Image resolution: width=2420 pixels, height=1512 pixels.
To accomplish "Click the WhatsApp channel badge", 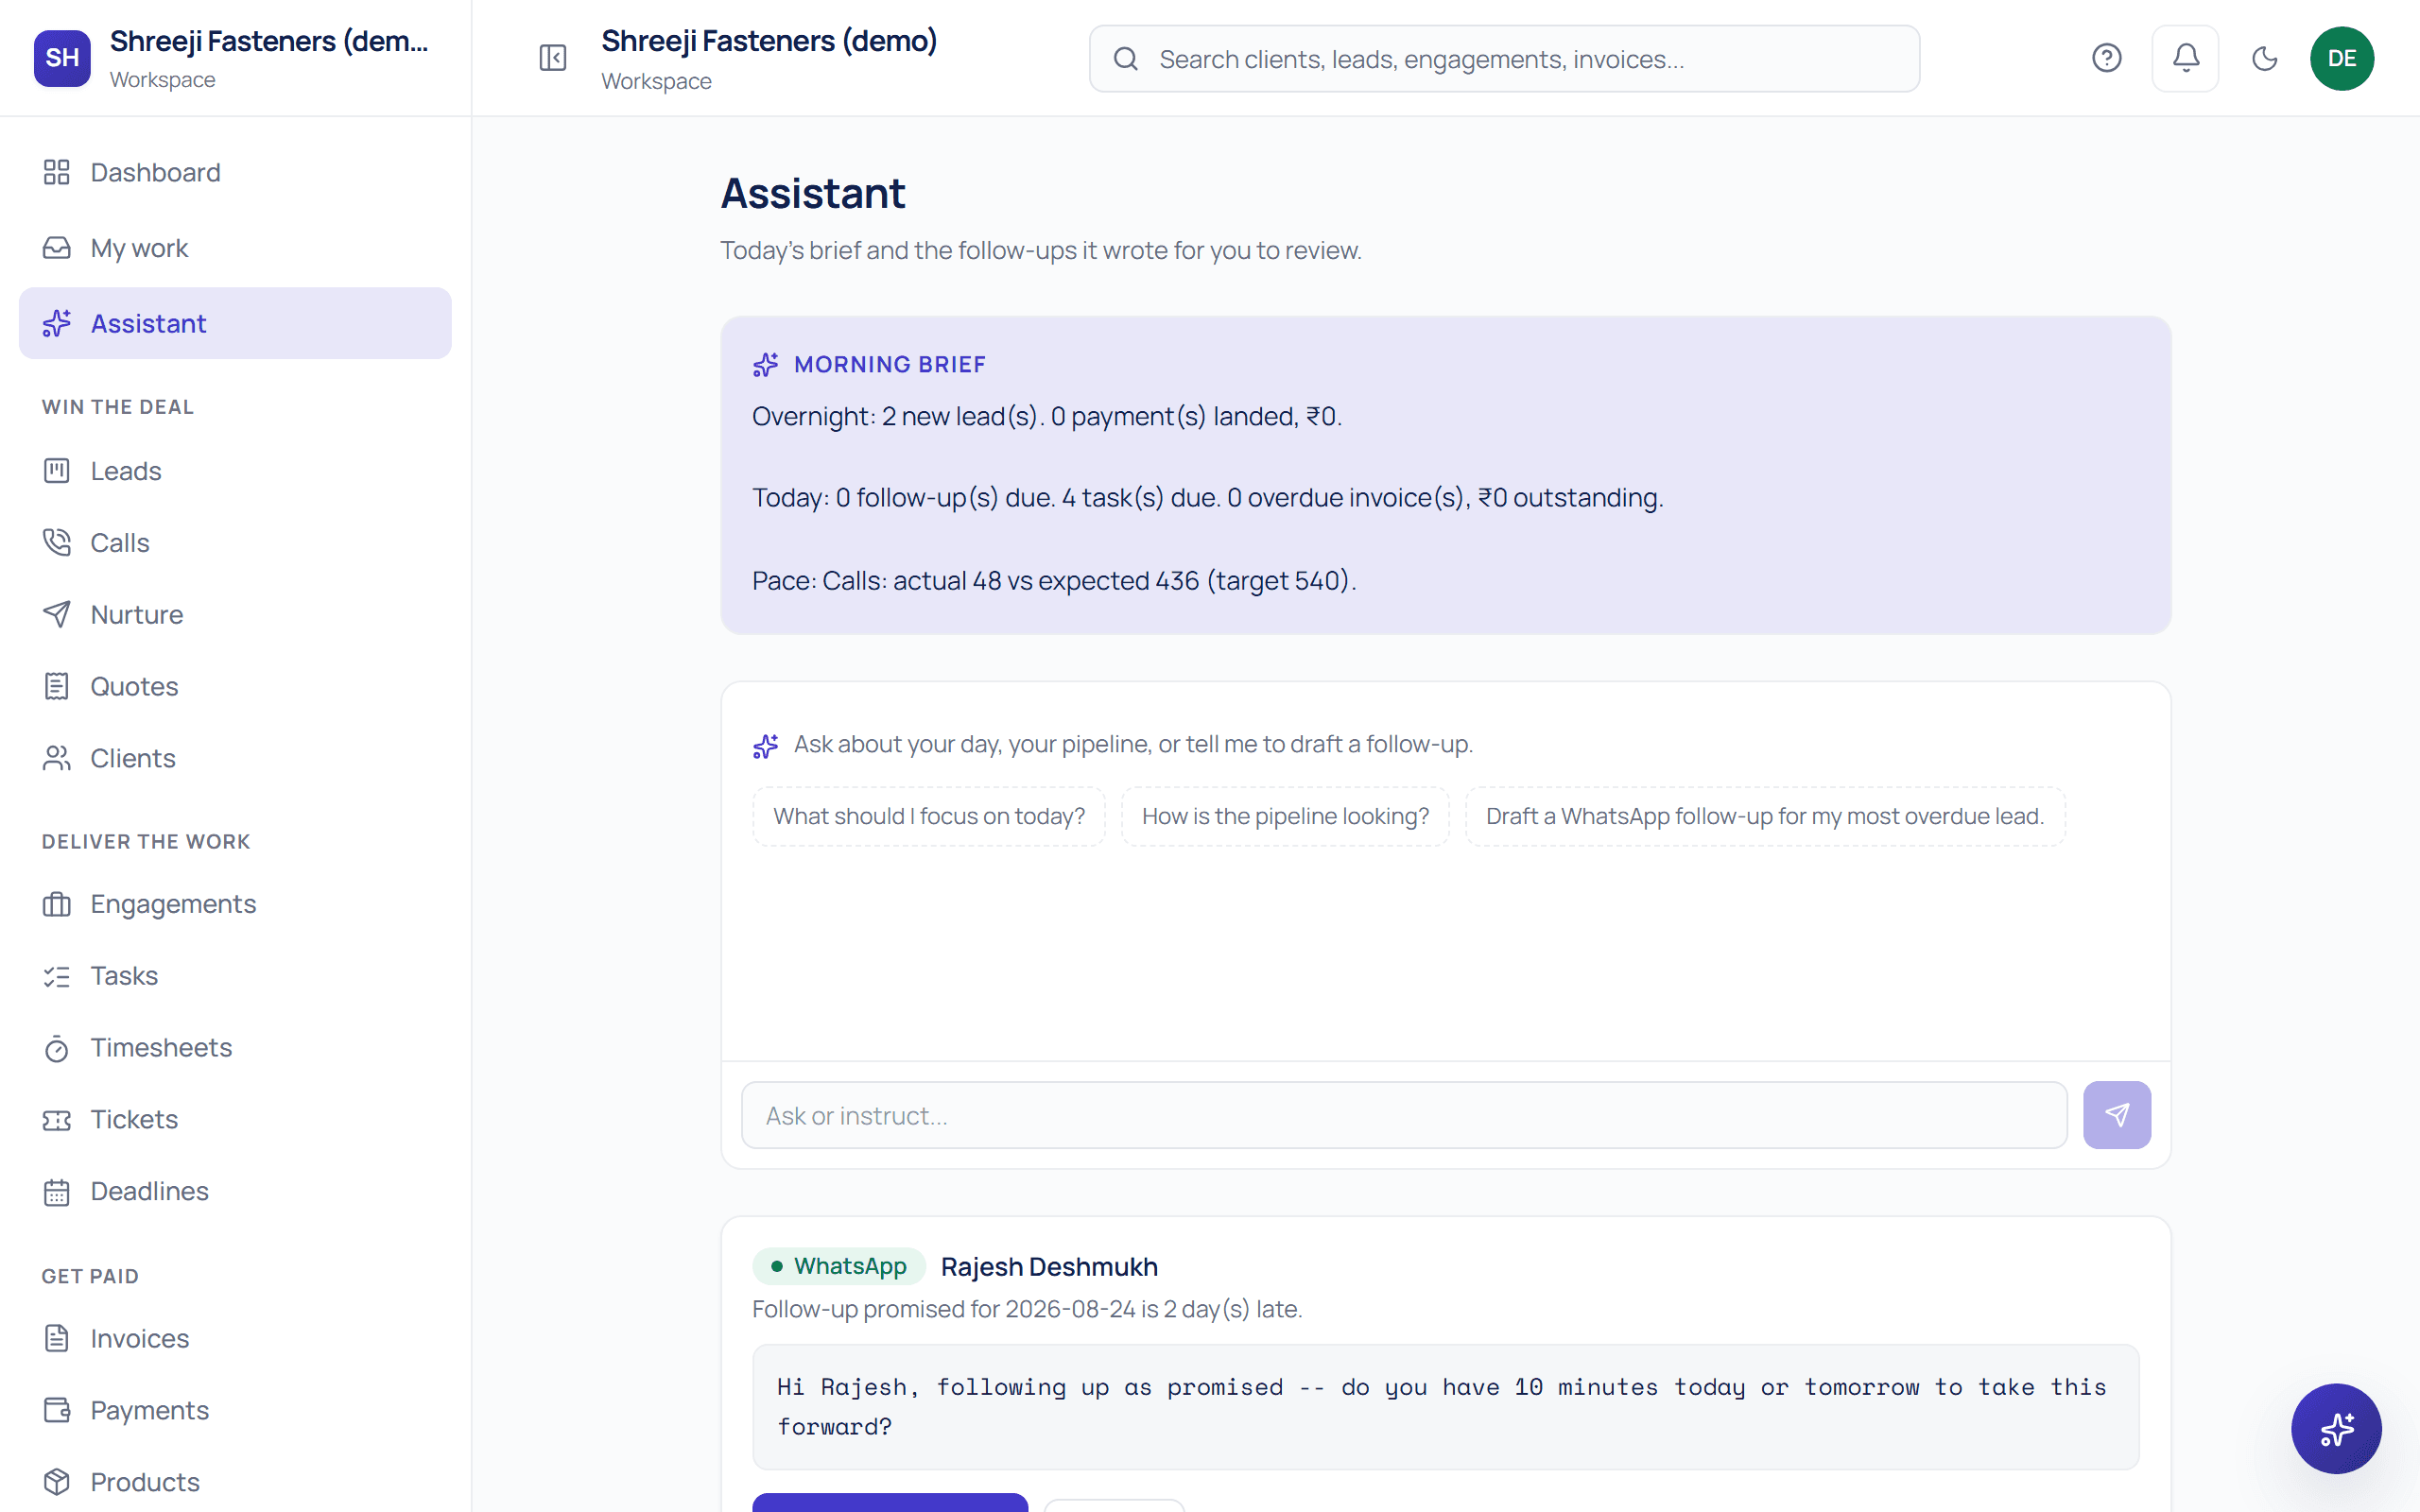I will 839,1266.
